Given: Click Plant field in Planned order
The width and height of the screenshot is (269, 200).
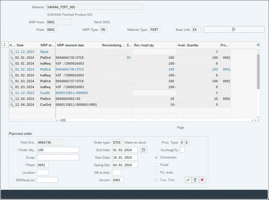Looking at the screenshot, I should coord(42,165).
